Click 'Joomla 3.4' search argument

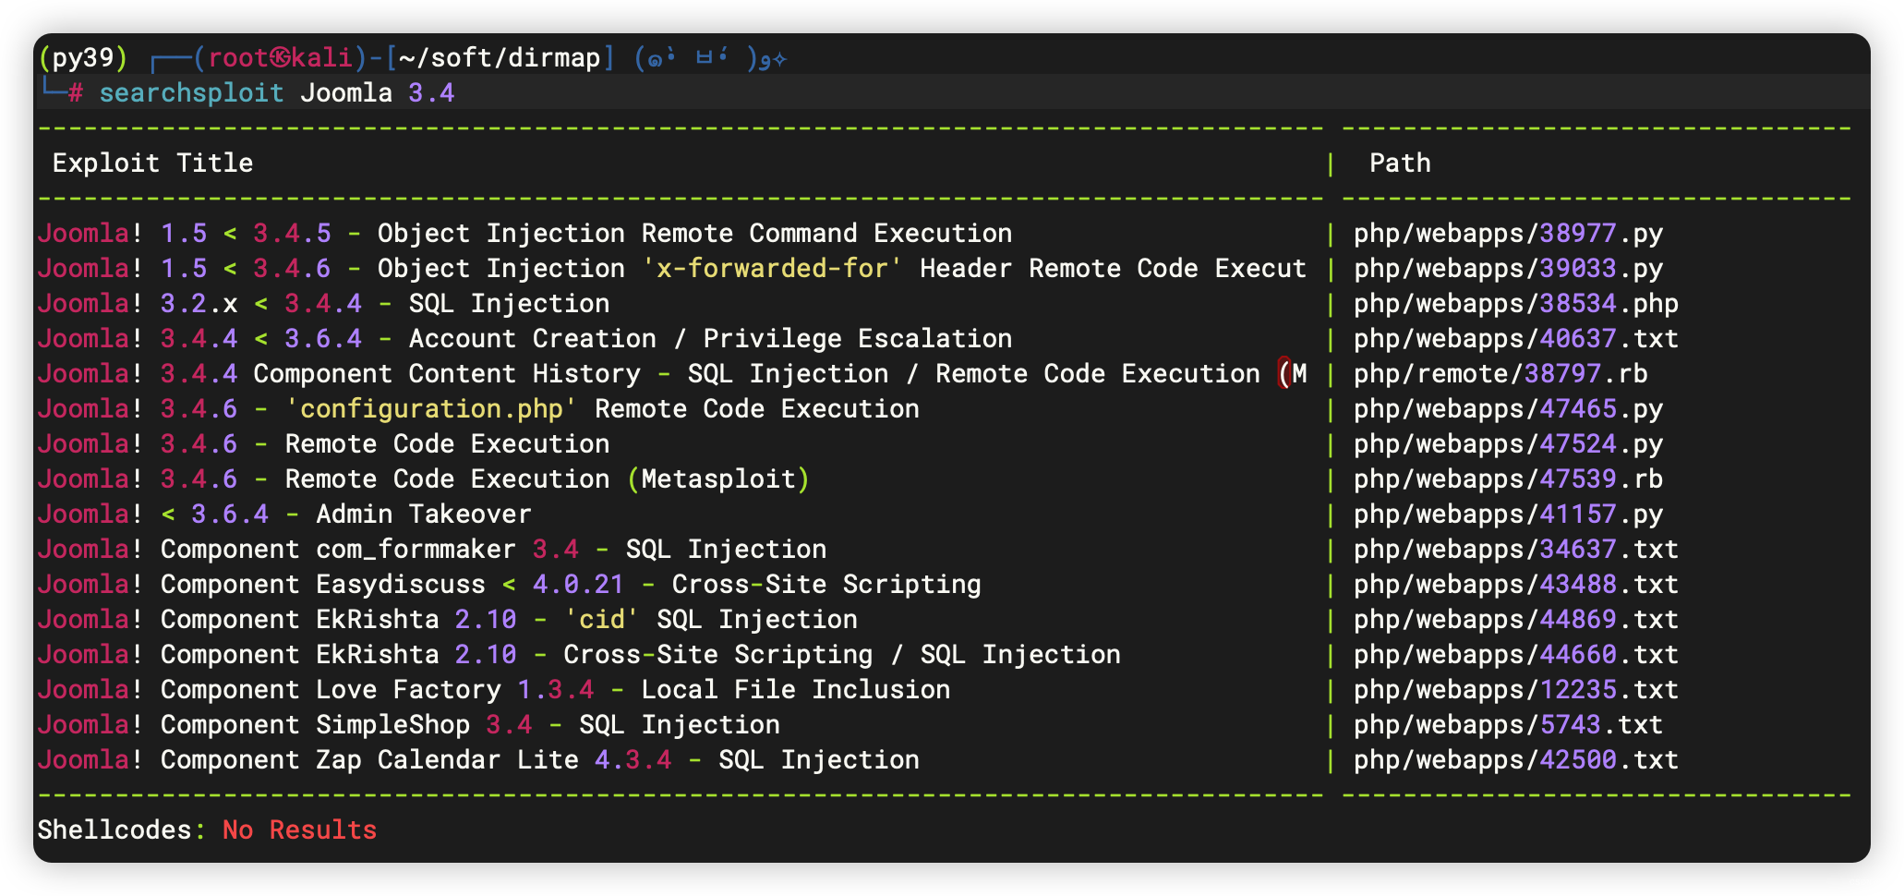point(378,93)
